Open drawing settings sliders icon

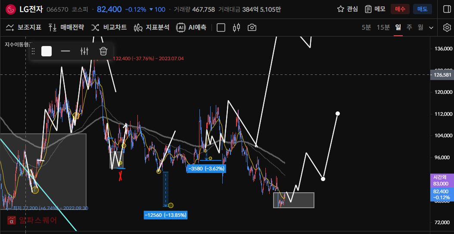(84, 52)
